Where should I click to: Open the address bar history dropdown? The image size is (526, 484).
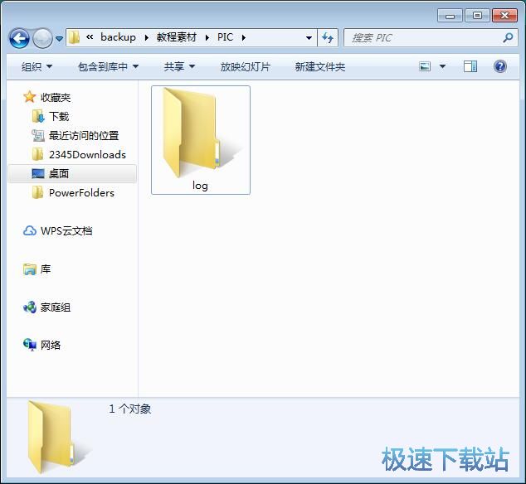pyautogui.click(x=309, y=38)
